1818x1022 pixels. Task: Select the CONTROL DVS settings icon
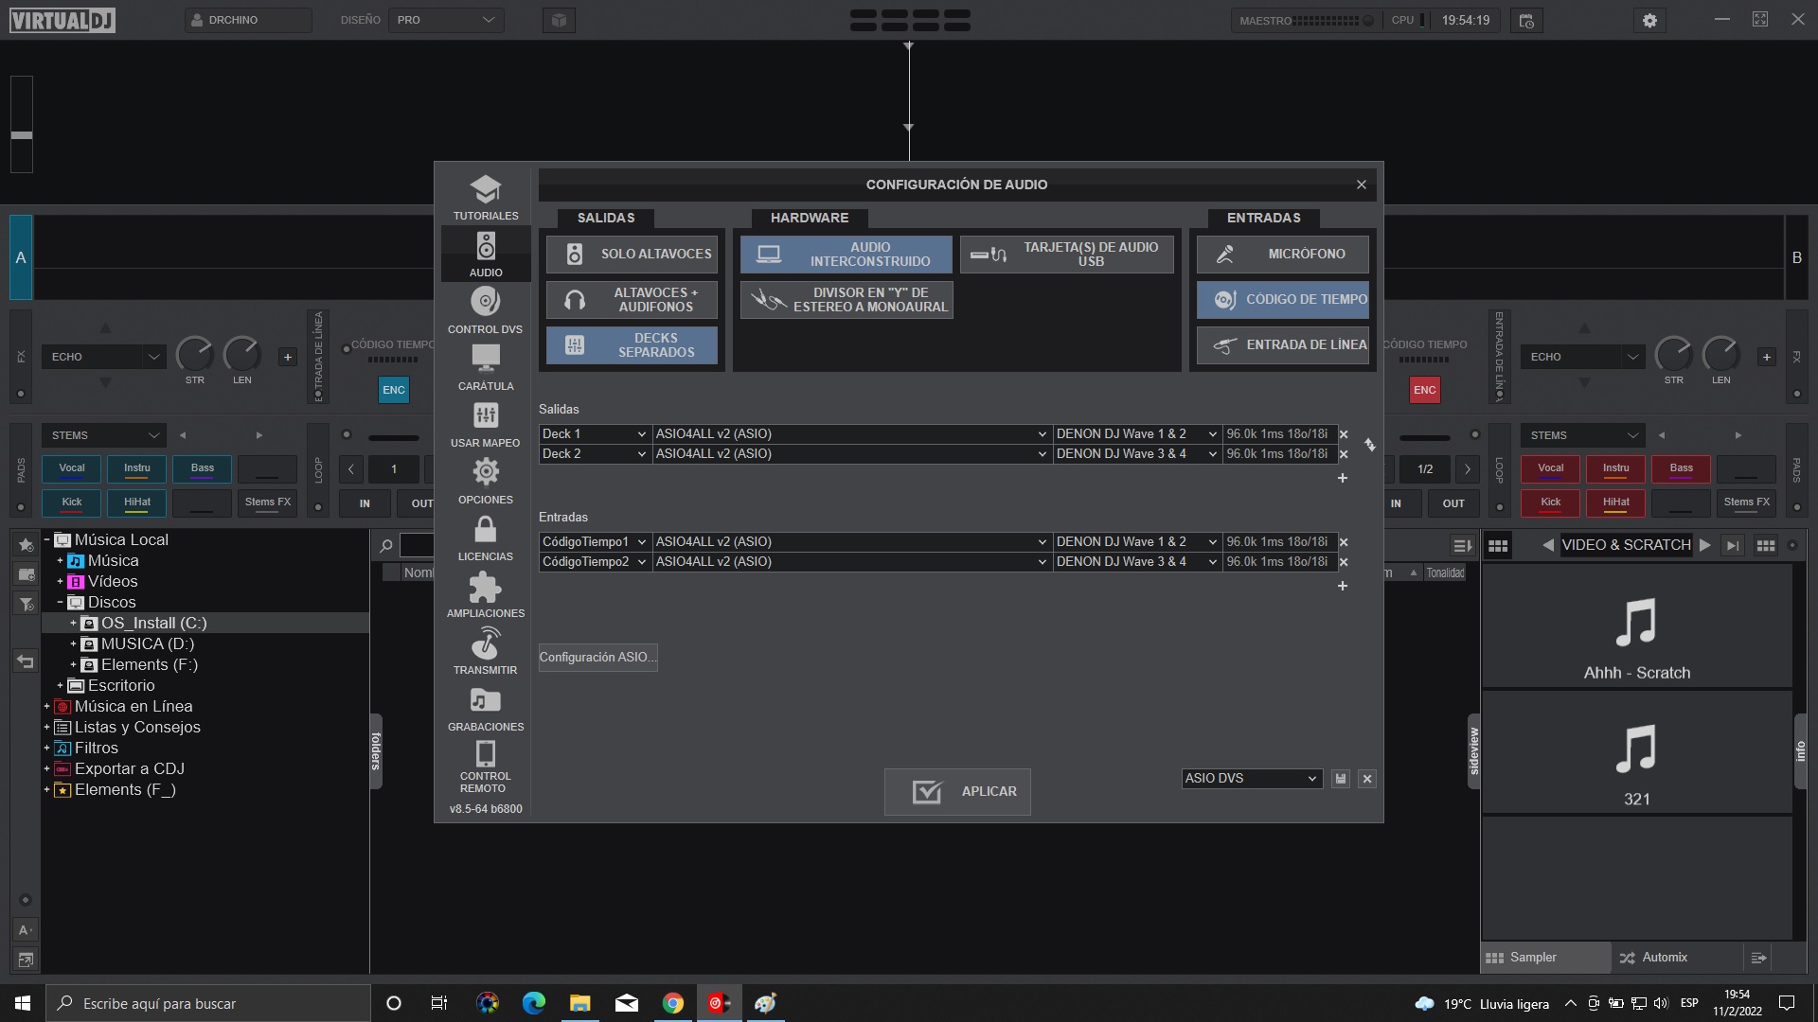tap(485, 310)
